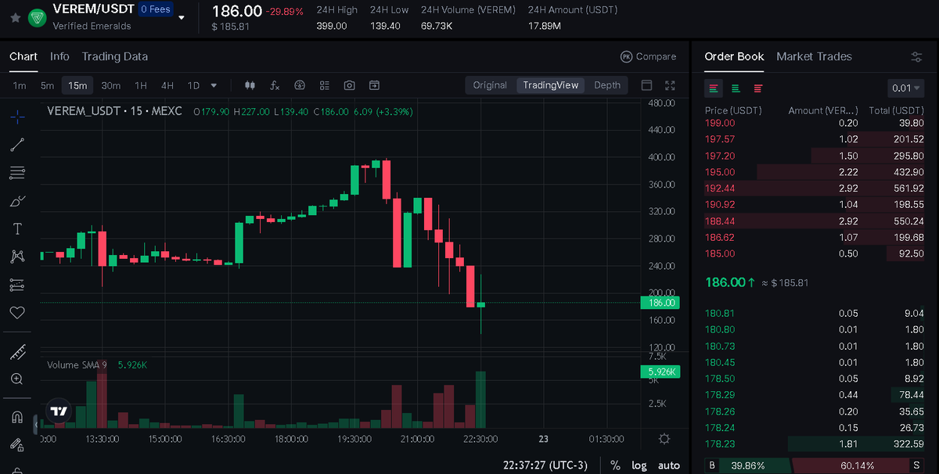Screen dimensions: 939x474
Task: Click bid price 178.23 in order book
Action: tap(720, 443)
